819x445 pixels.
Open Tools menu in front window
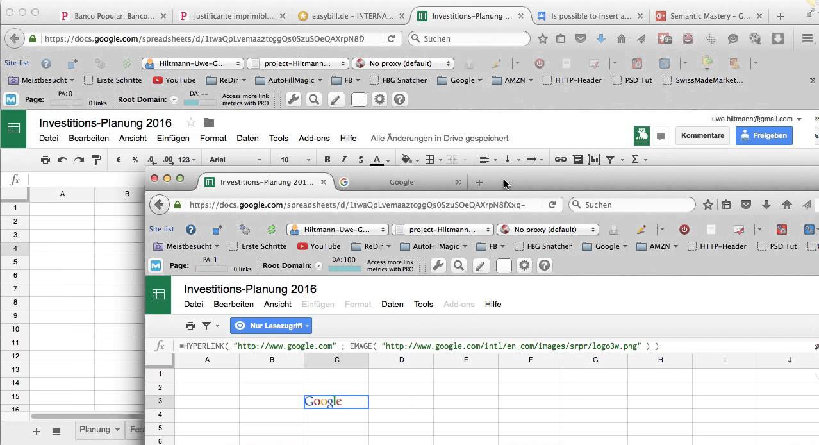(x=424, y=304)
